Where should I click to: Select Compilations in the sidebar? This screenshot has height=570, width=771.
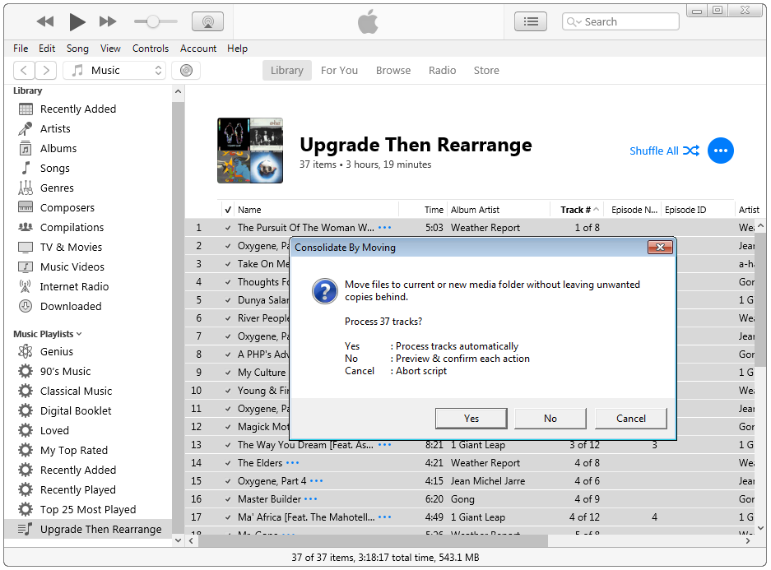tap(72, 228)
